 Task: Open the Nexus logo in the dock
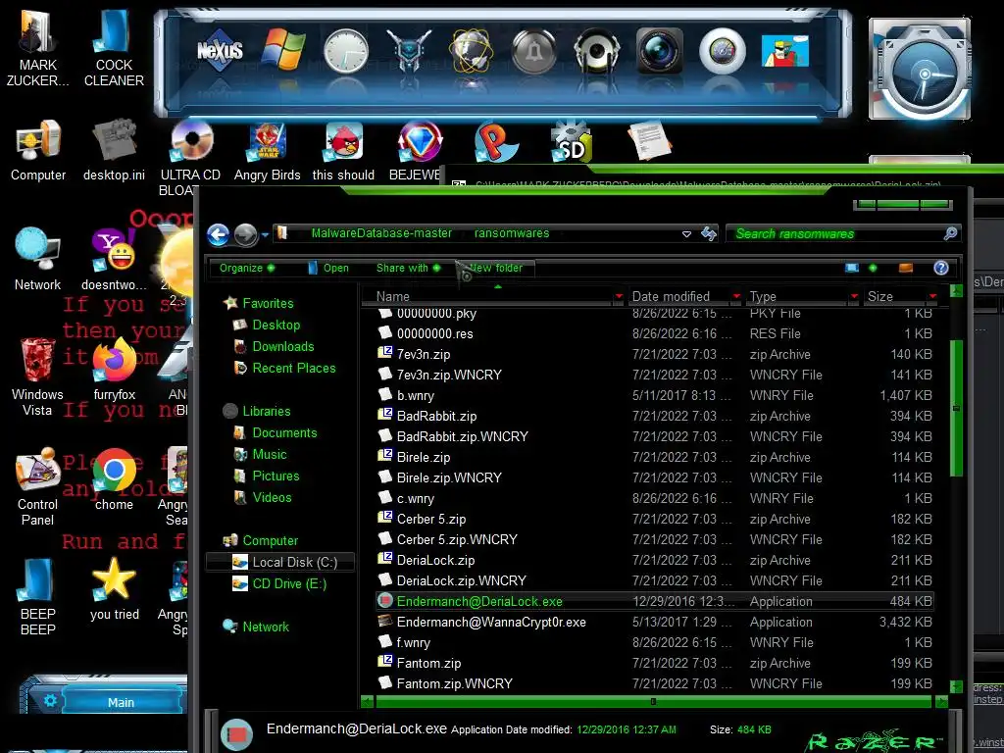220,50
